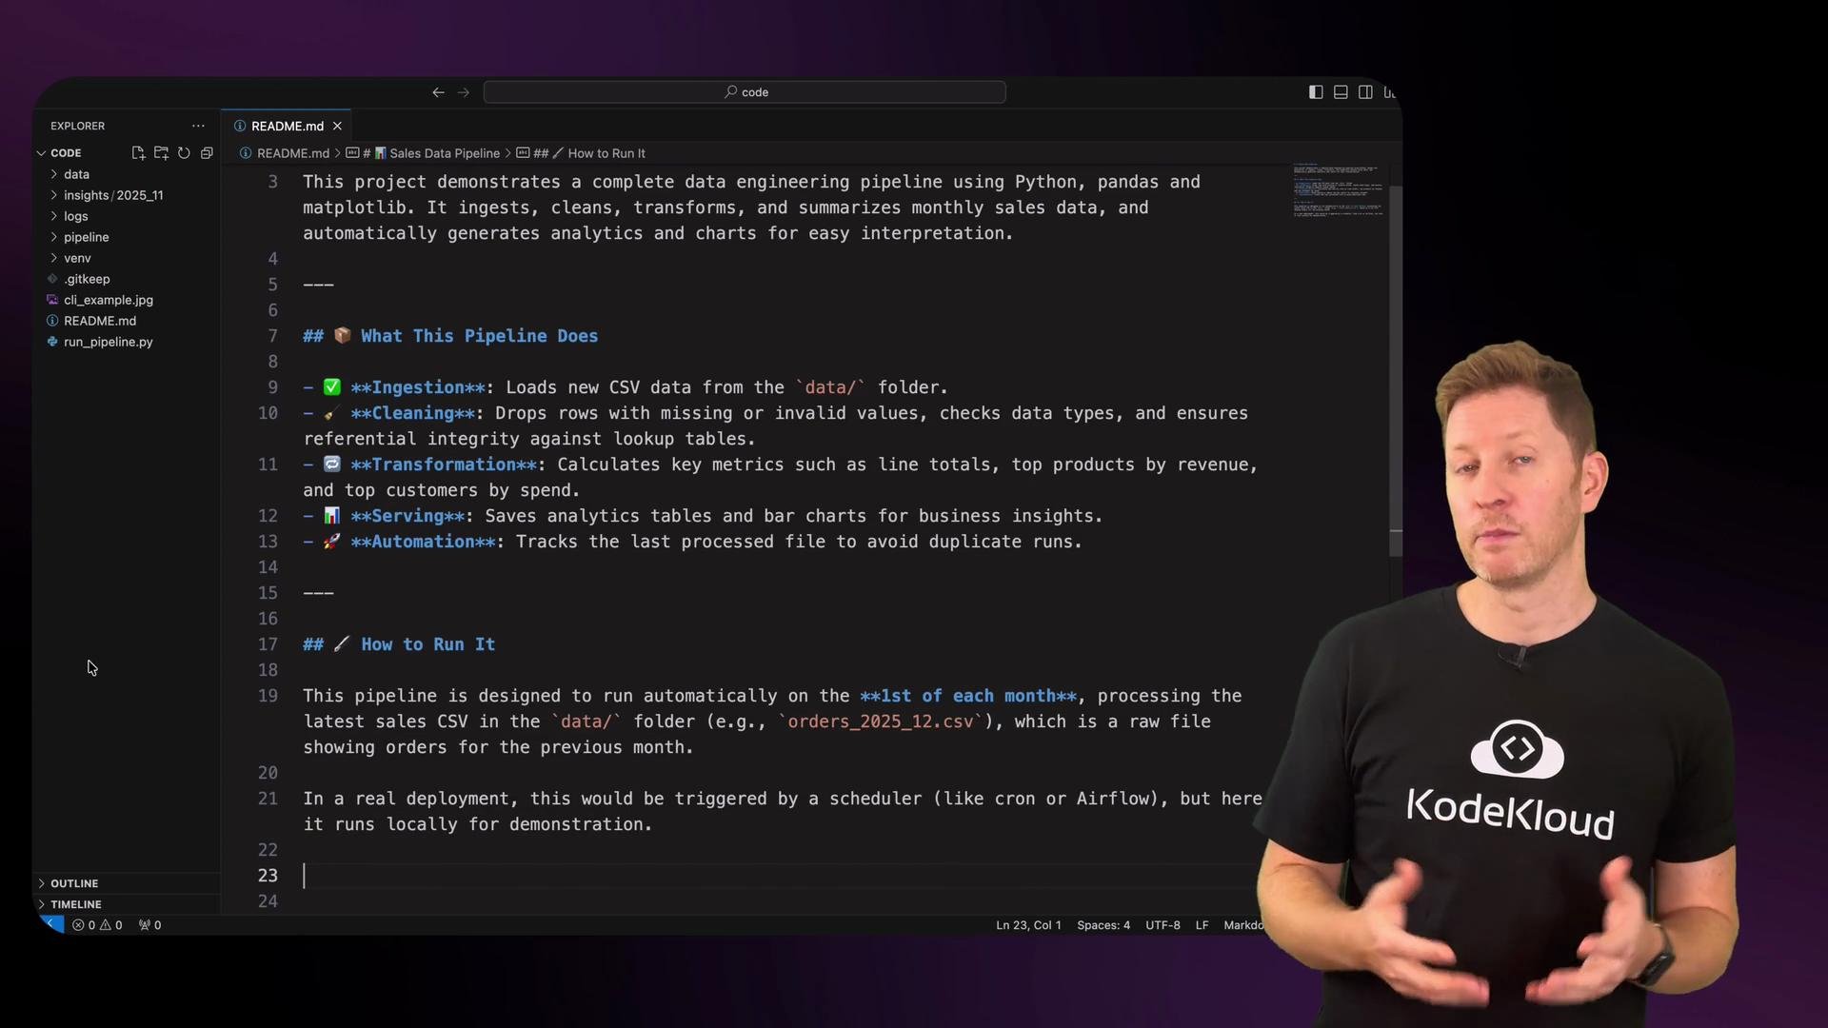
Task: Refresh the Explorer file tree
Action: (x=184, y=153)
